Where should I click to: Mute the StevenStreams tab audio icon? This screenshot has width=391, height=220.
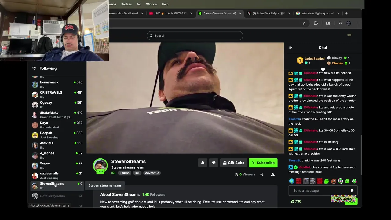tap(235, 13)
